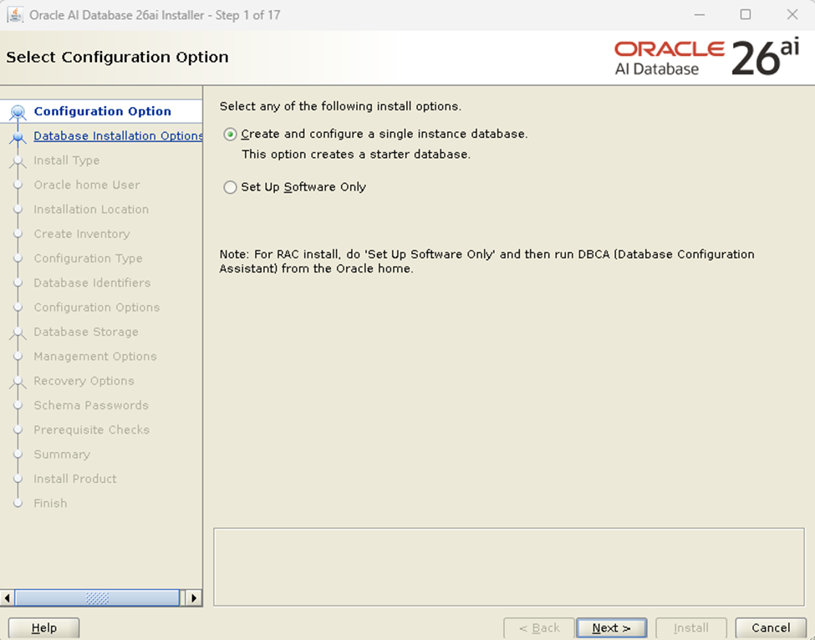Click the 'Create Inventory' step text
This screenshot has height=640, width=815.
point(82,234)
